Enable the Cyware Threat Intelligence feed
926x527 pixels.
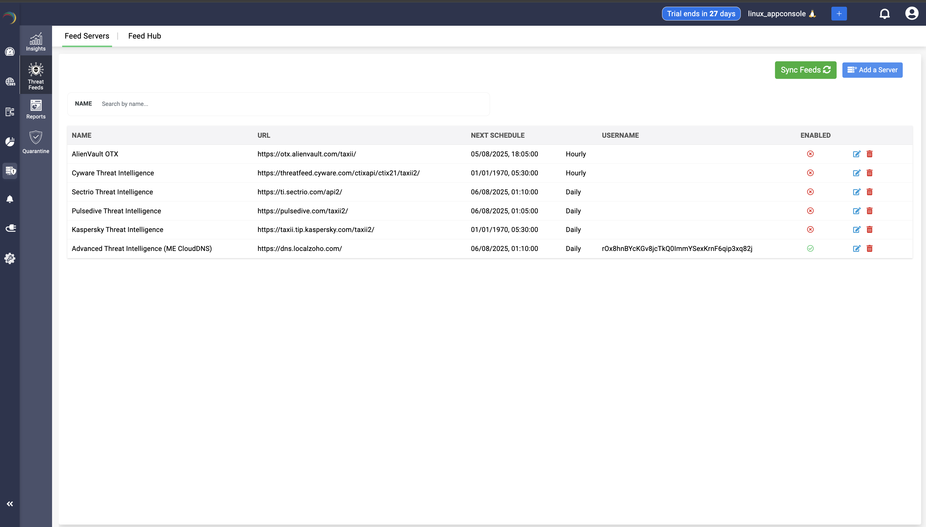click(810, 173)
